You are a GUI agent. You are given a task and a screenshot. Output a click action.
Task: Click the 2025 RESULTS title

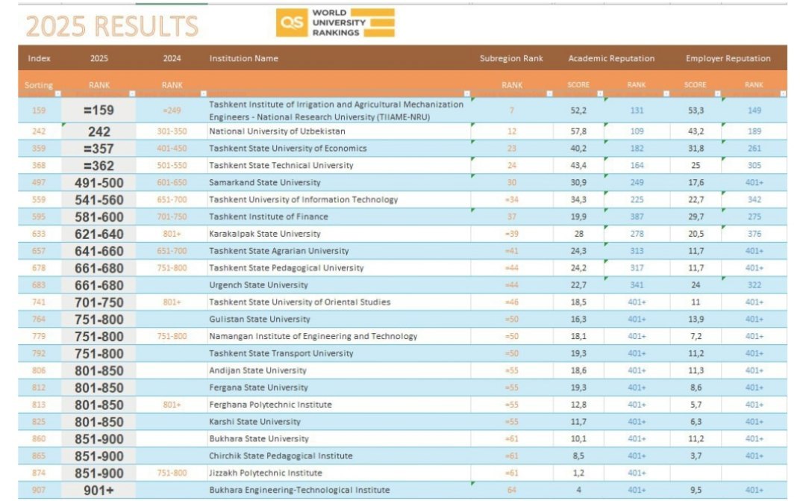coord(112,26)
